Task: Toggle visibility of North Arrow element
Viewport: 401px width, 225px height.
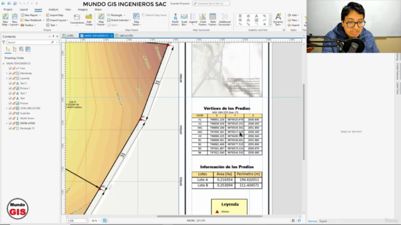Action: [10, 118]
